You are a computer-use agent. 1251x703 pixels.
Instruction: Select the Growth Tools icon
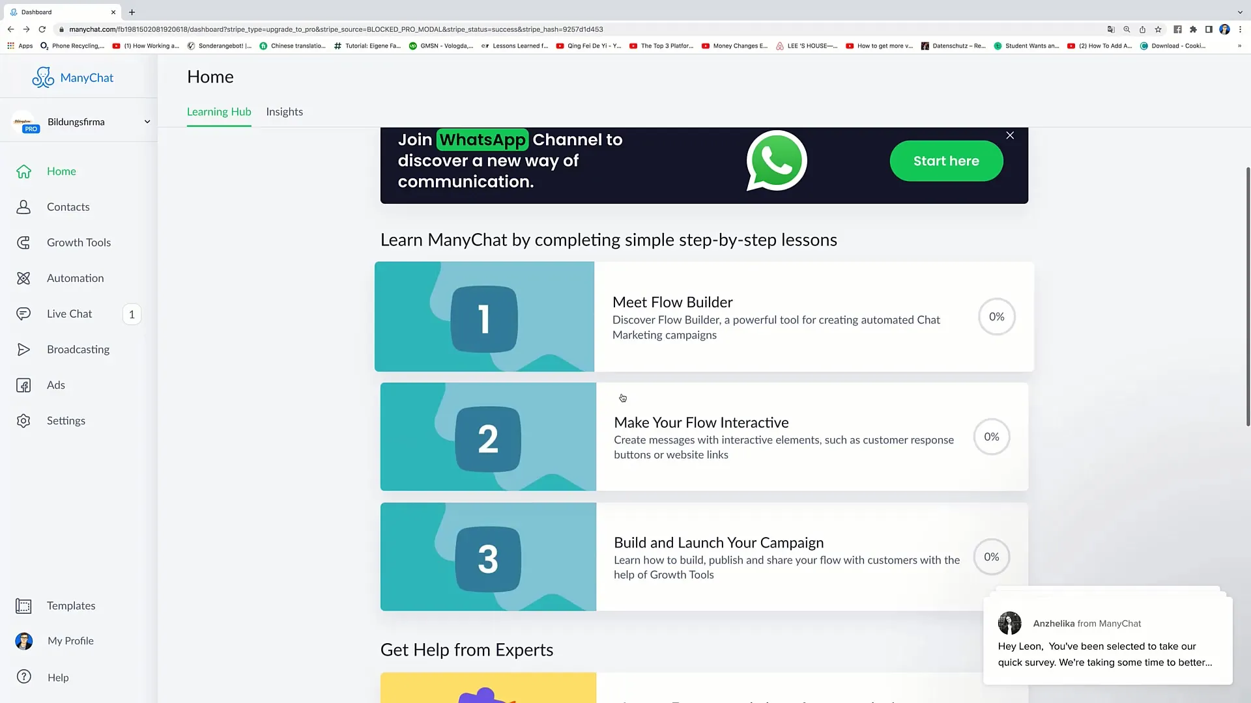(x=23, y=242)
